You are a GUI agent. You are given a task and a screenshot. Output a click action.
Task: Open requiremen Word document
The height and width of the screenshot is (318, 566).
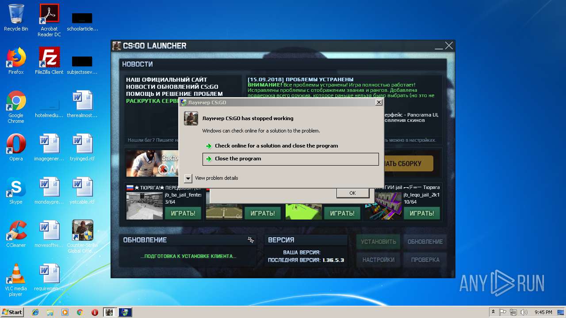49,277
